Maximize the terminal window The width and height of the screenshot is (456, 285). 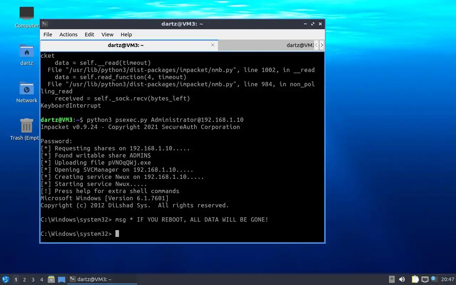coord(313,24)
